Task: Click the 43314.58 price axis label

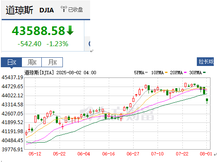Action: click(12, 105)
